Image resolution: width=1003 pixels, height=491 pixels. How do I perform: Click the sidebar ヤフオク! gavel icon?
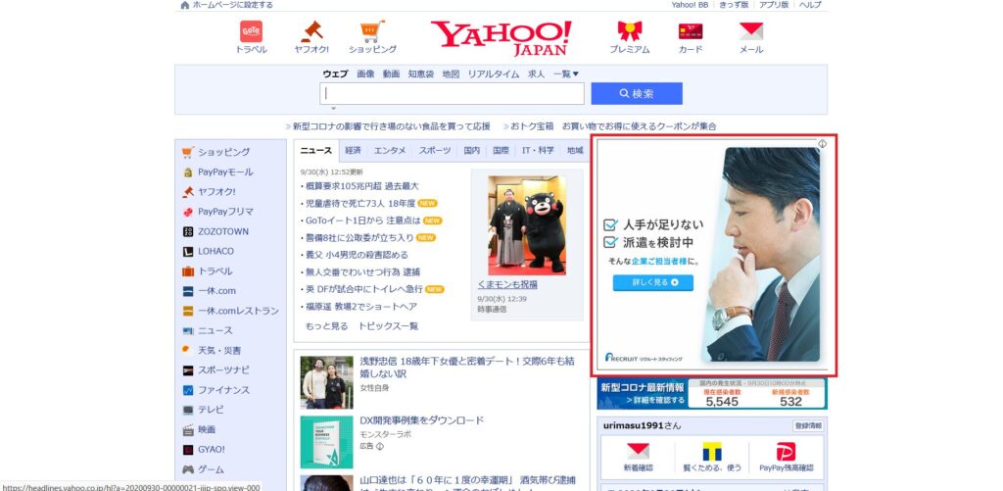click(x=187, y=192)
